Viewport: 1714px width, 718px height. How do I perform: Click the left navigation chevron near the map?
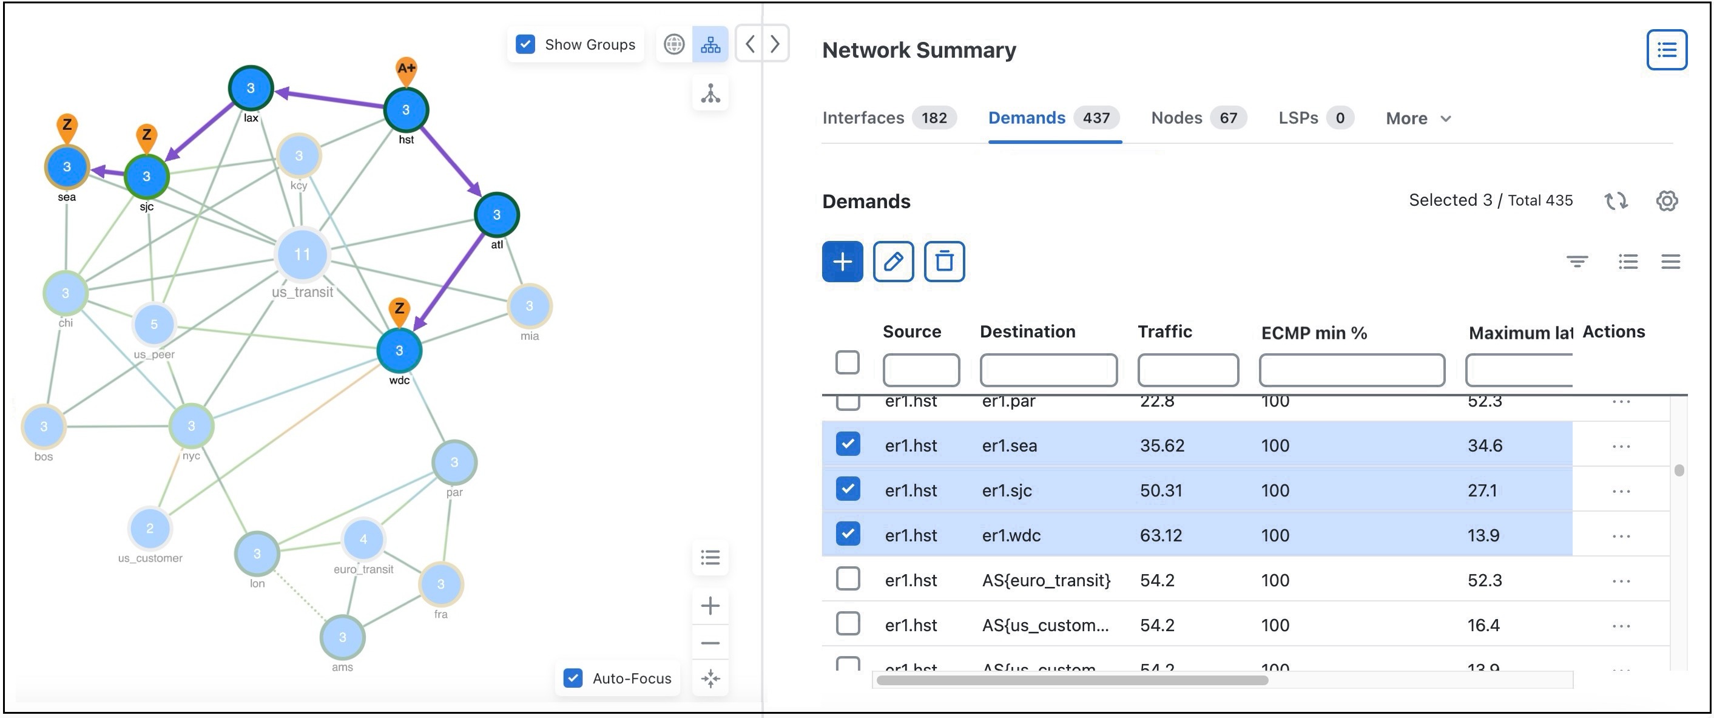[x=750, y=43]
